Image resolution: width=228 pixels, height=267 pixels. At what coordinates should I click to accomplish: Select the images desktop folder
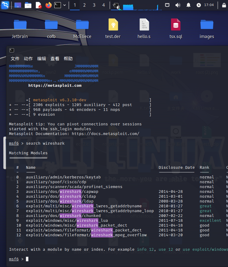click(x=207, y=29)
